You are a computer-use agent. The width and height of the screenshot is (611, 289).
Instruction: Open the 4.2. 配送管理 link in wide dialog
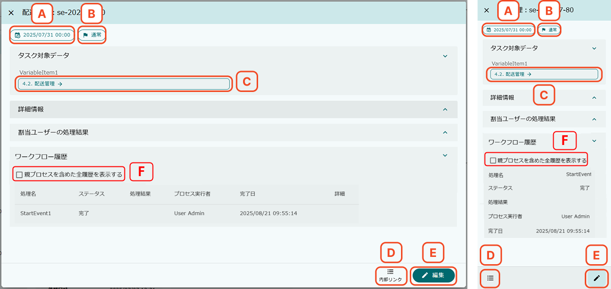[123, 84]
